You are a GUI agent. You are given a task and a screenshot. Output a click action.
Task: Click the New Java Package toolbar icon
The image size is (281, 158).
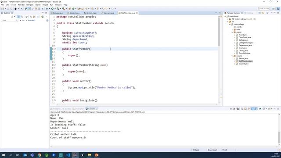pyautogui.click(x=69, y=8)
